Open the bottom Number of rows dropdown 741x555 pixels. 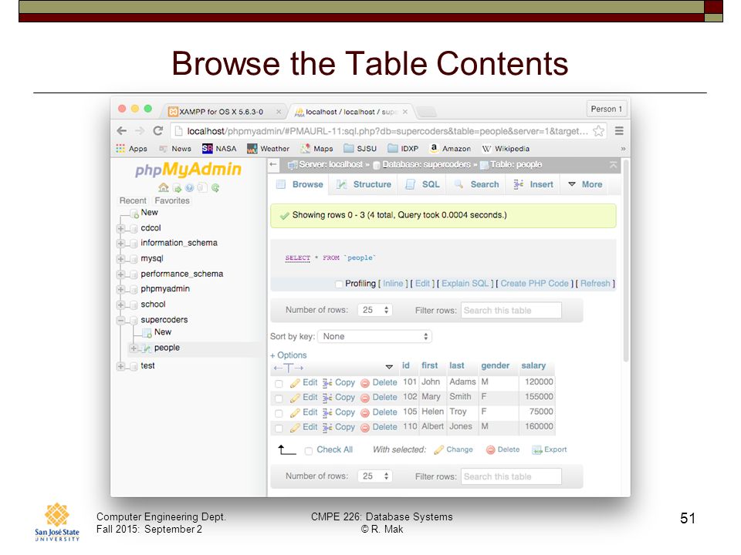pyautogui.click(x=375, y=476)
